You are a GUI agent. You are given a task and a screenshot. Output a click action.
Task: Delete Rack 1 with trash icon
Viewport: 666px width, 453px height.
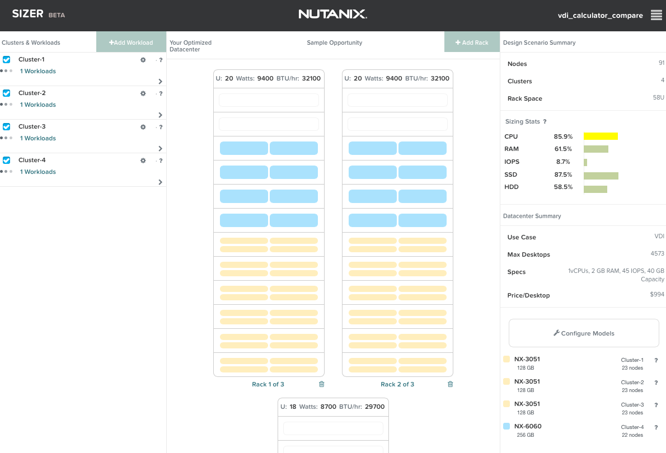[322, 384]
